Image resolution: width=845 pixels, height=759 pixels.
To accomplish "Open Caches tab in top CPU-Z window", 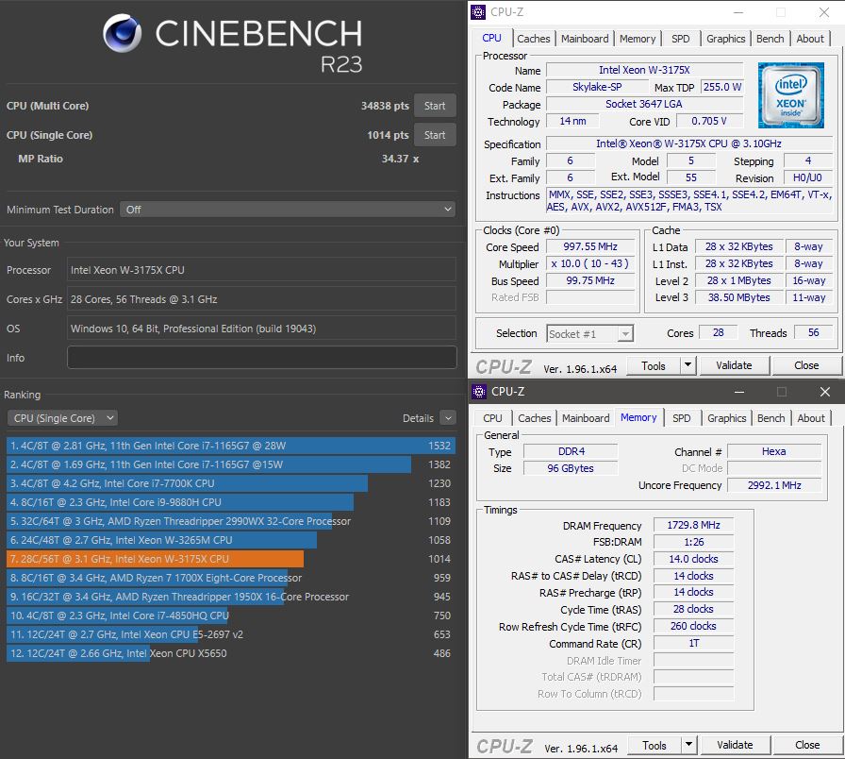I will pyautogui.click(x=534, y=39).
